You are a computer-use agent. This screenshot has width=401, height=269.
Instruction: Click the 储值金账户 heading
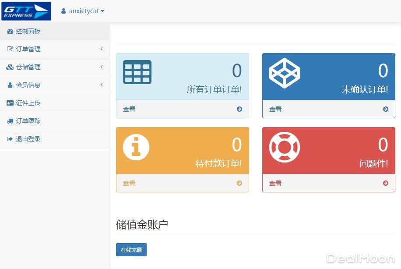(x=142, y=225)
